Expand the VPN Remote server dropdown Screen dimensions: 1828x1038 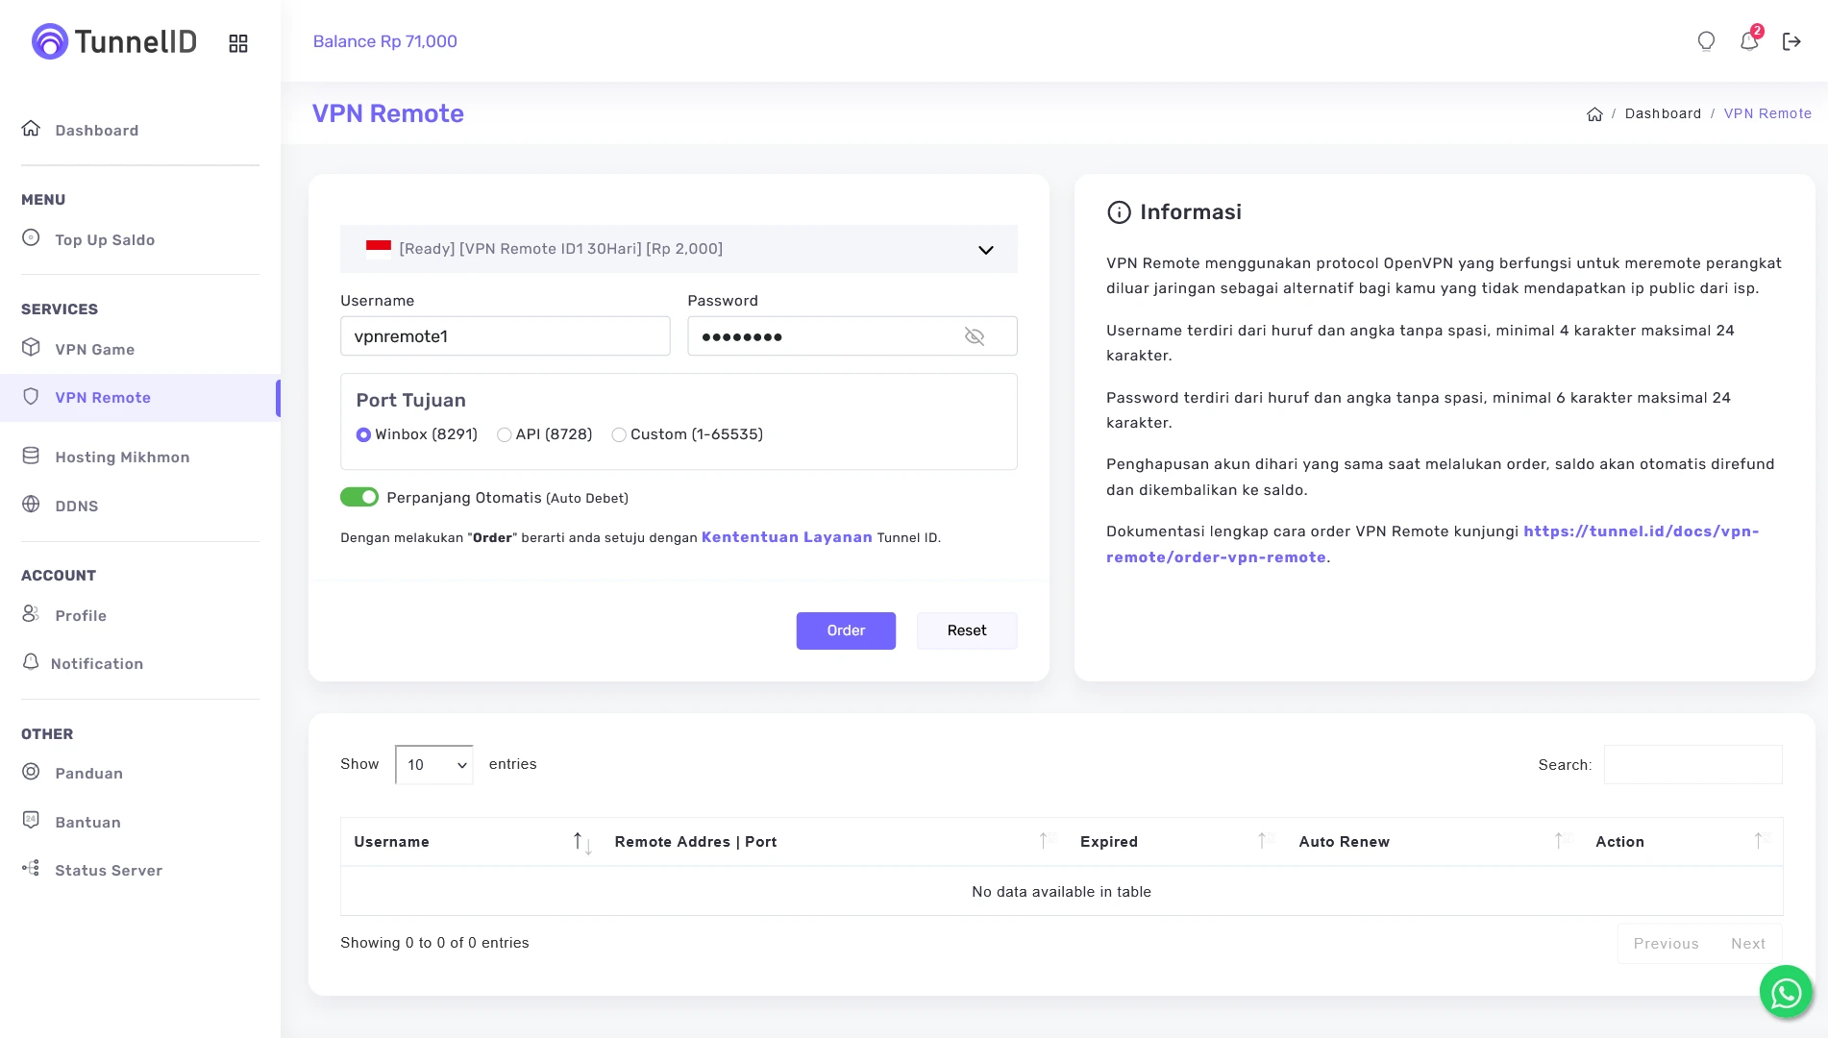[679, 249]
